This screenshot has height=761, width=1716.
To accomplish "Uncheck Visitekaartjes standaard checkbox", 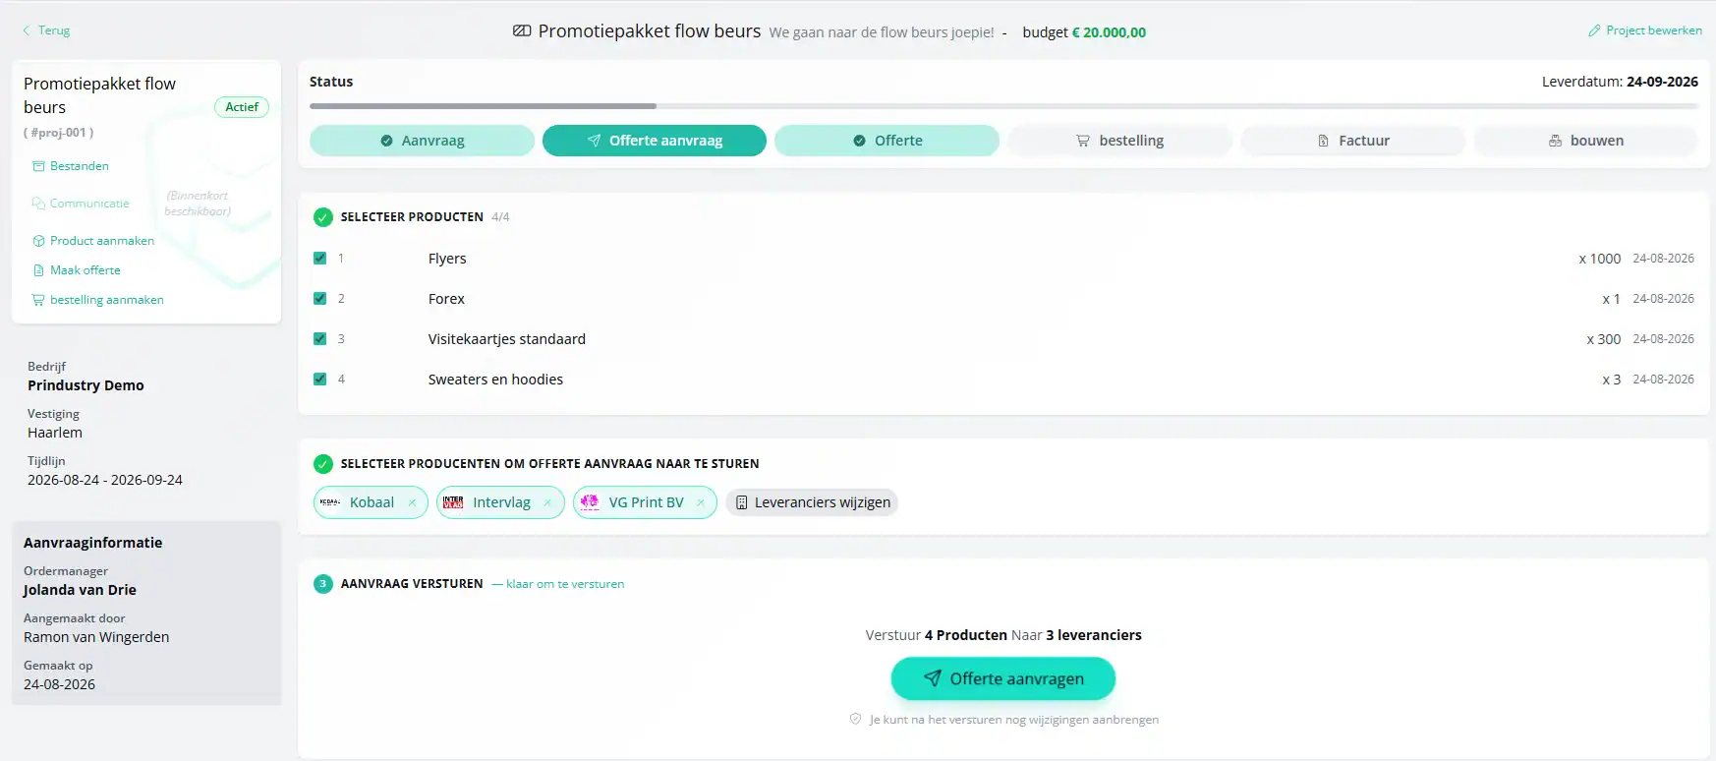I will (319, 338).
